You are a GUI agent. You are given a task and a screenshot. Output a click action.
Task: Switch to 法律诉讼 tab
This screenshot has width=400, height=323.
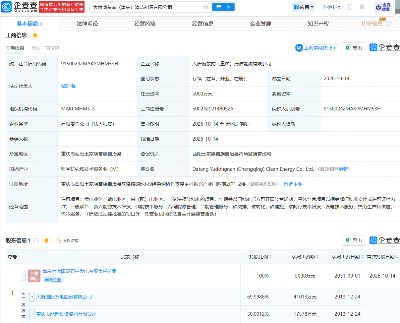point(87,24)
